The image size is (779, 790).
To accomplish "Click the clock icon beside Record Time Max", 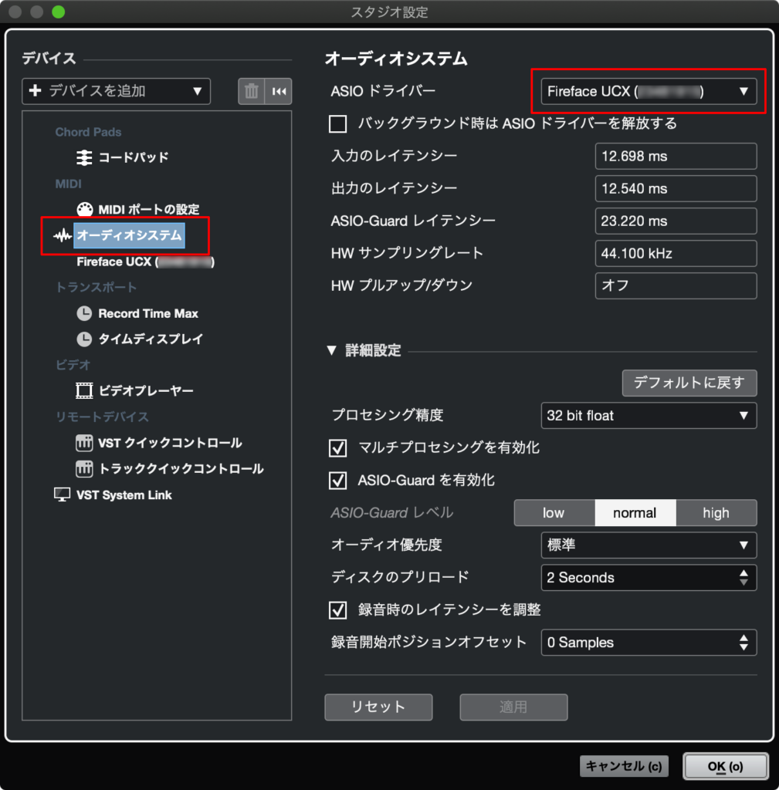I will tap(83, 313).
